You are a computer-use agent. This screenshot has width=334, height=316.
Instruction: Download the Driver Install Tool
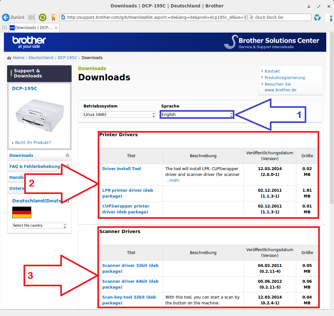(122, 169)
